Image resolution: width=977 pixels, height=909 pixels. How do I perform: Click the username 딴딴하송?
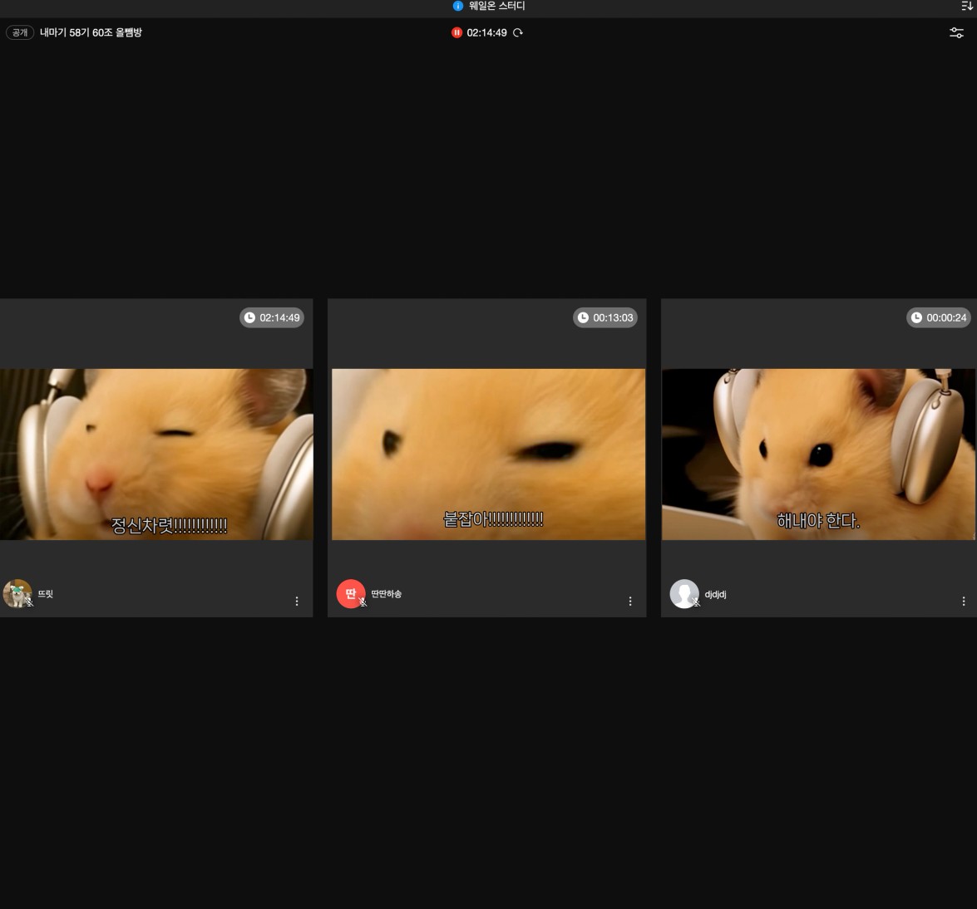387,594
